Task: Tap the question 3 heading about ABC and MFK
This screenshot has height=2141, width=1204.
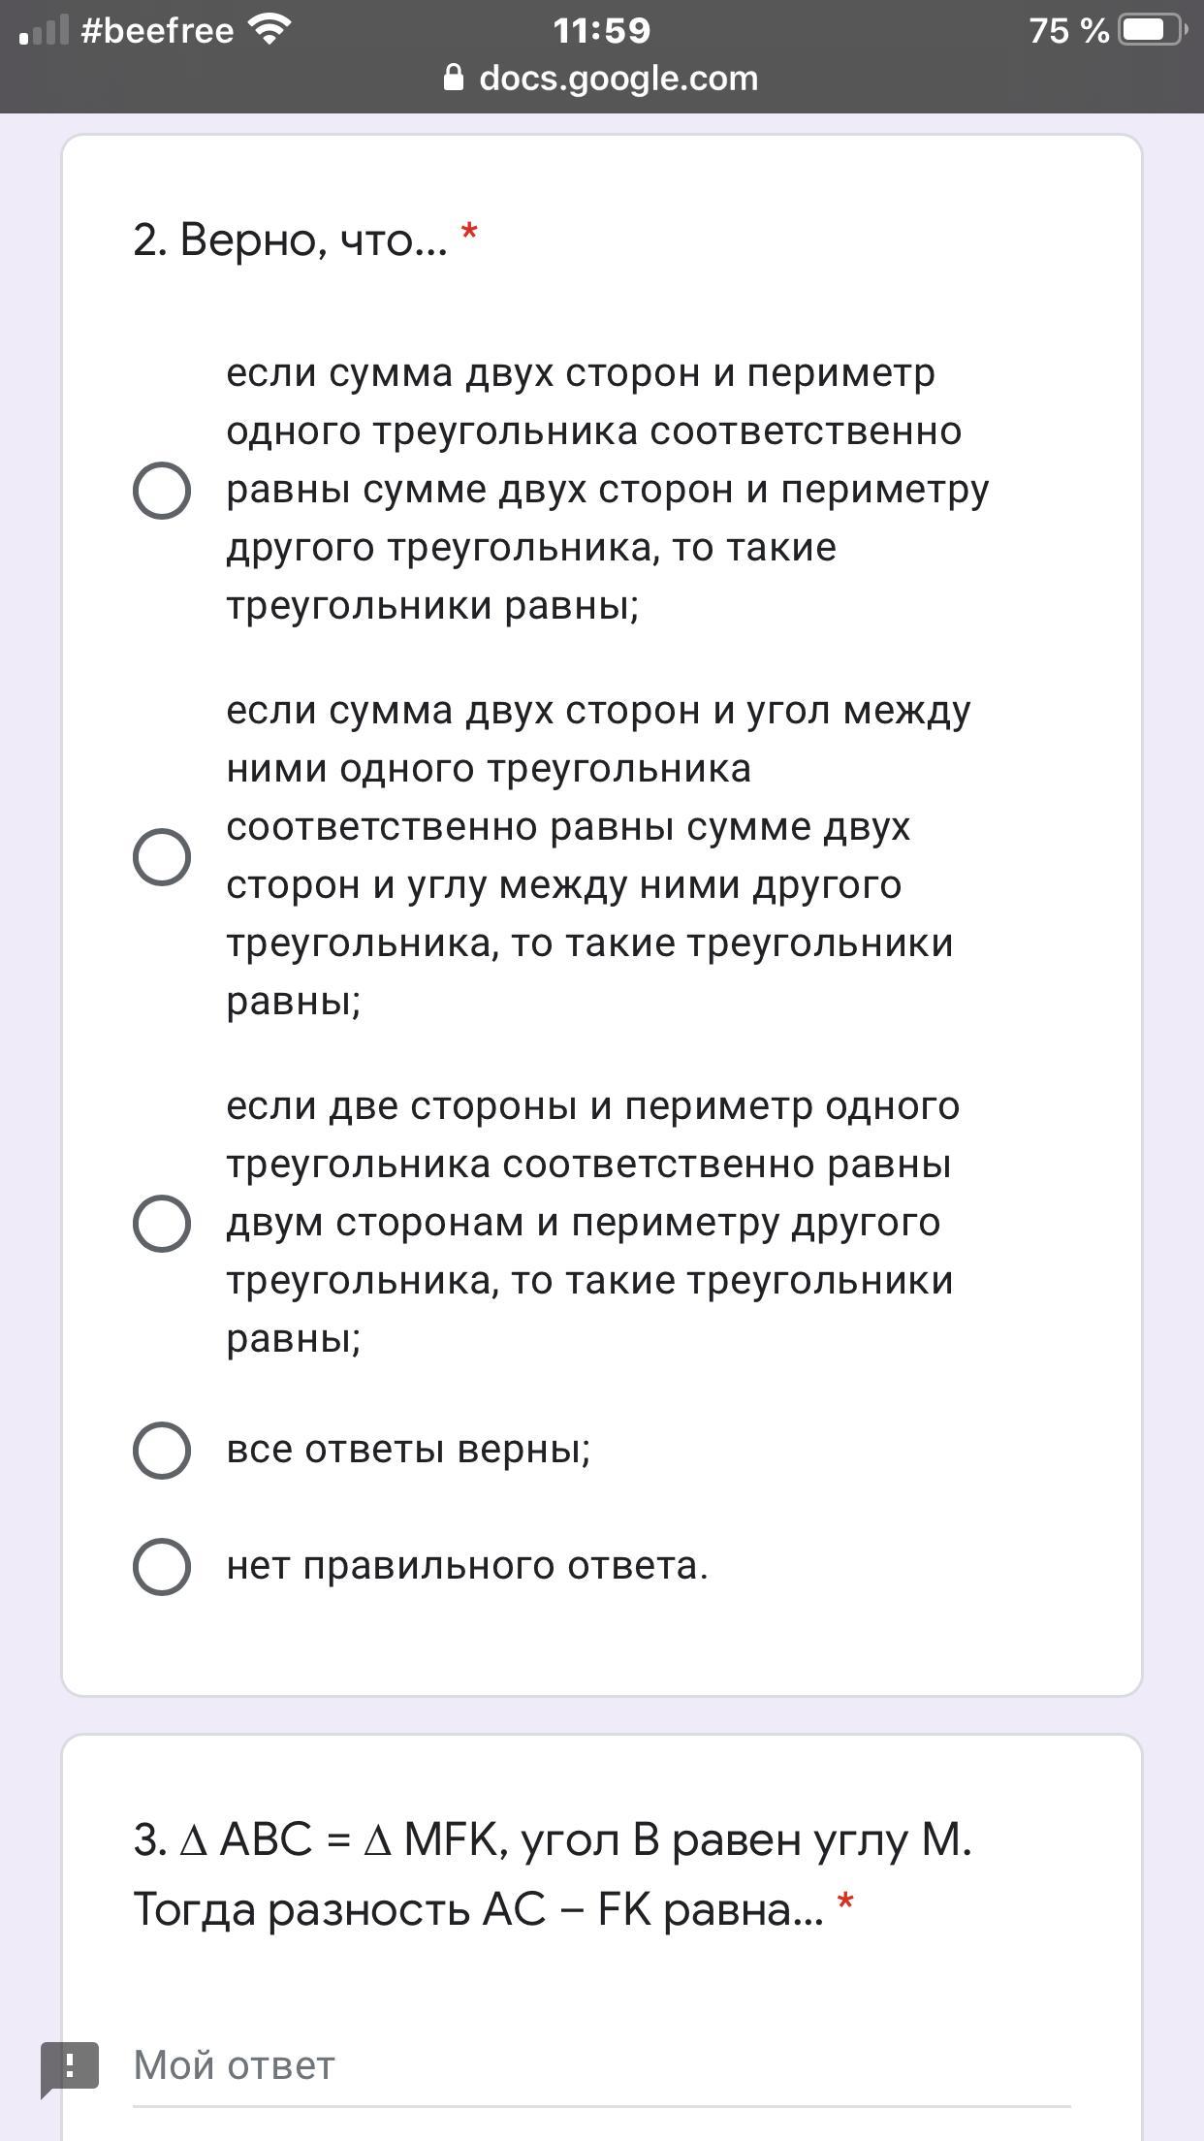Action: click(553, 1874)
